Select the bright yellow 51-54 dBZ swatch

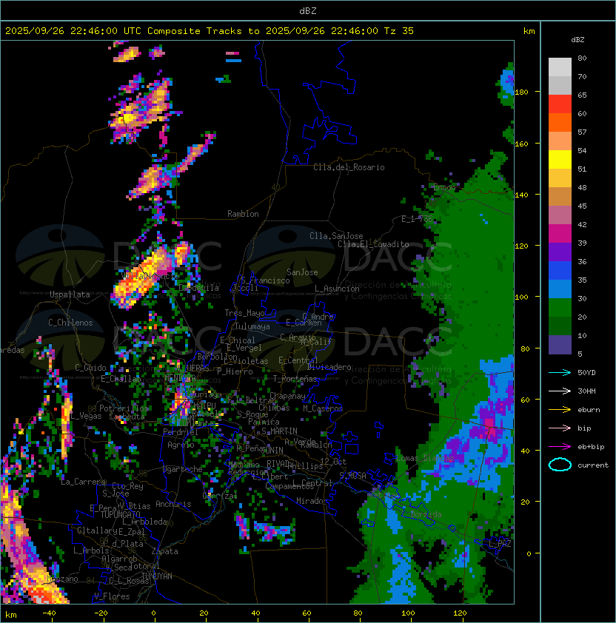click(x=560, y=160)
